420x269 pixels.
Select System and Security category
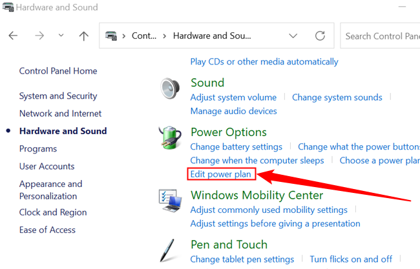(x=58, y=96)
